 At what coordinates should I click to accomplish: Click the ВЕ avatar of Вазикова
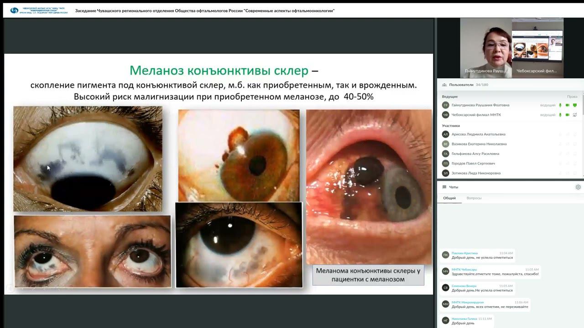(446, 144)
